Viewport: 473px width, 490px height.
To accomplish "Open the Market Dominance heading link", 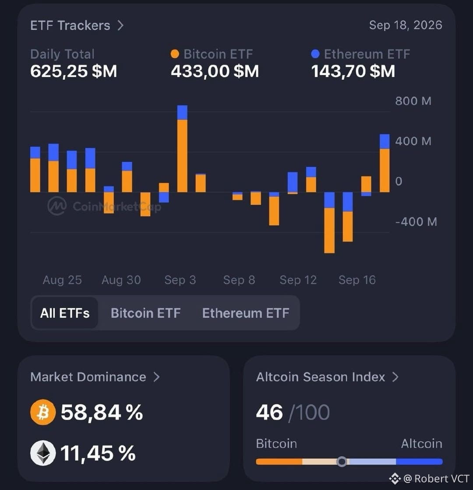I will point(88,377).
